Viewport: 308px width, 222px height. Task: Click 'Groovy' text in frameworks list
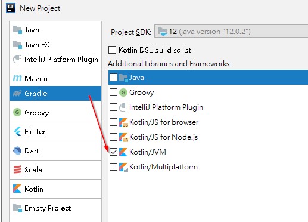pos(142,92)
